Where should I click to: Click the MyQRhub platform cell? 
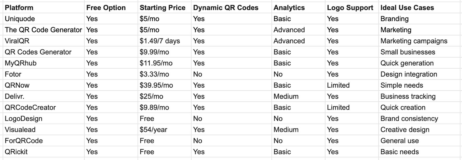[x=21, y=63]
